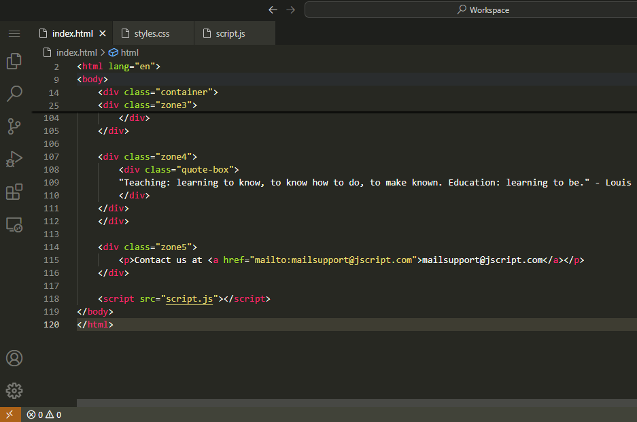Open the Extensions view
This screenshot has width=637, height=422.
point(14,192)
